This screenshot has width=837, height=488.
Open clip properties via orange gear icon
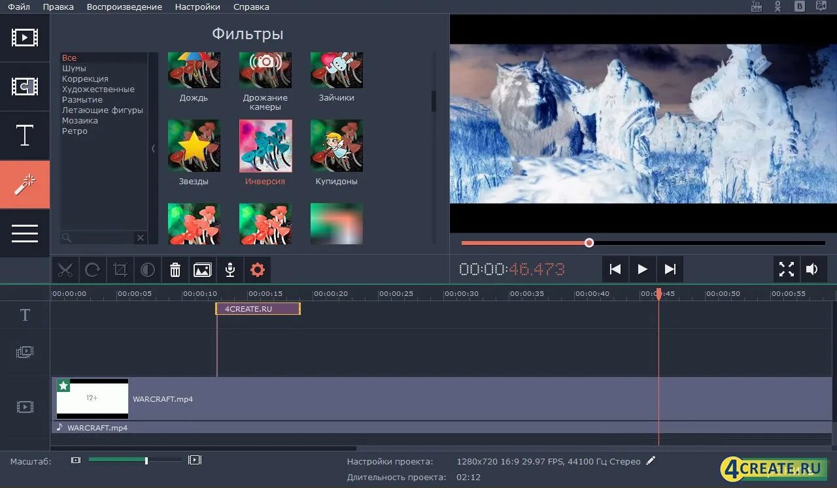258,269
